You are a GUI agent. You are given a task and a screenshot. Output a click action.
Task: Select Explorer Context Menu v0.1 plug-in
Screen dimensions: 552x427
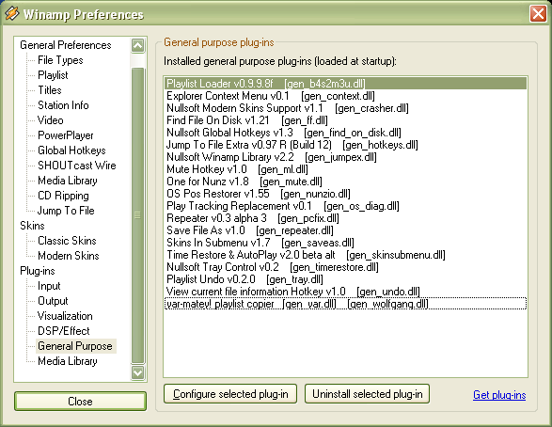[346, 96]
